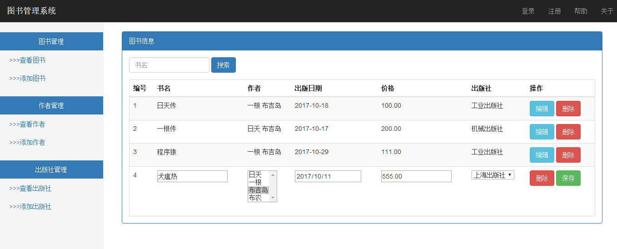Go to >>>添加出版社 in sidebar
The height and width of the screenshot is (249, 617).
click(x=30, y=206)
